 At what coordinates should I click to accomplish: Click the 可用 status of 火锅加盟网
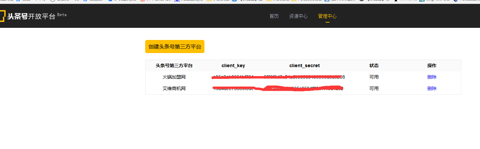[374, 77]
